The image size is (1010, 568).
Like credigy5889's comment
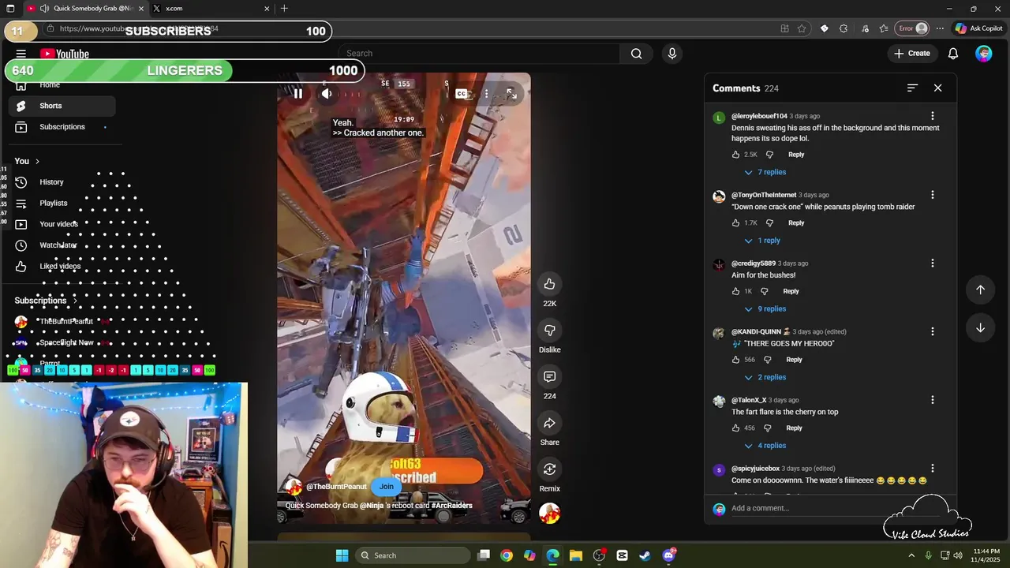pos(736,291)
